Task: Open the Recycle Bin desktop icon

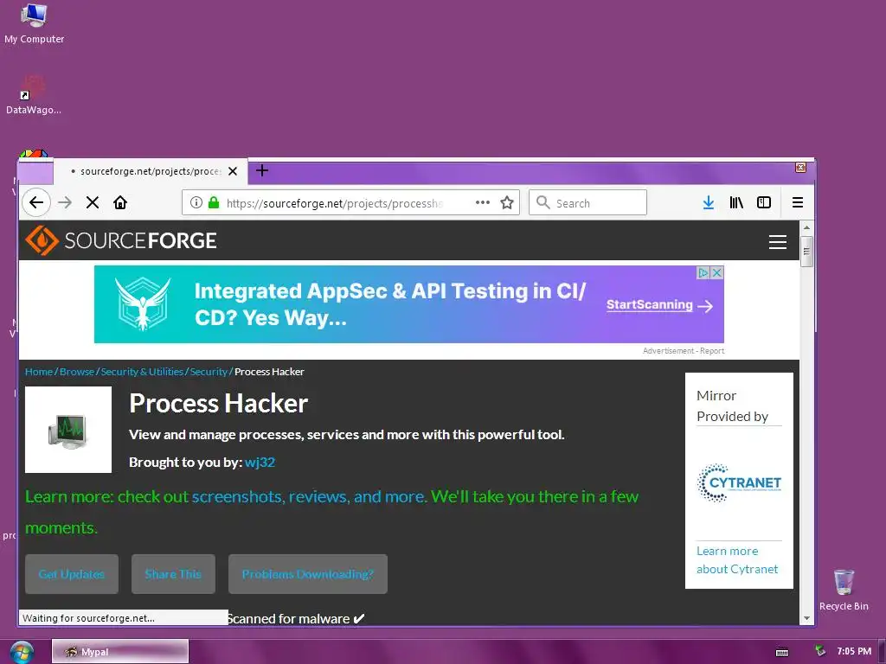Action: (844, 590)
